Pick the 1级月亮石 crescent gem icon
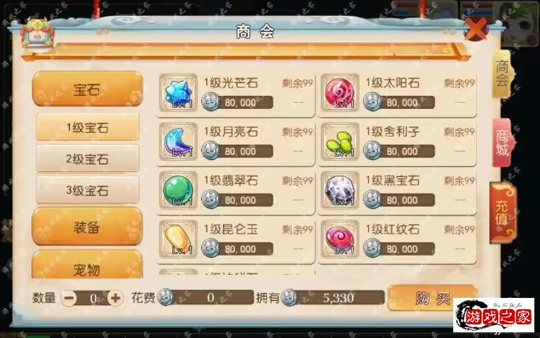This screenshot has width=540, height=338. 178,142
